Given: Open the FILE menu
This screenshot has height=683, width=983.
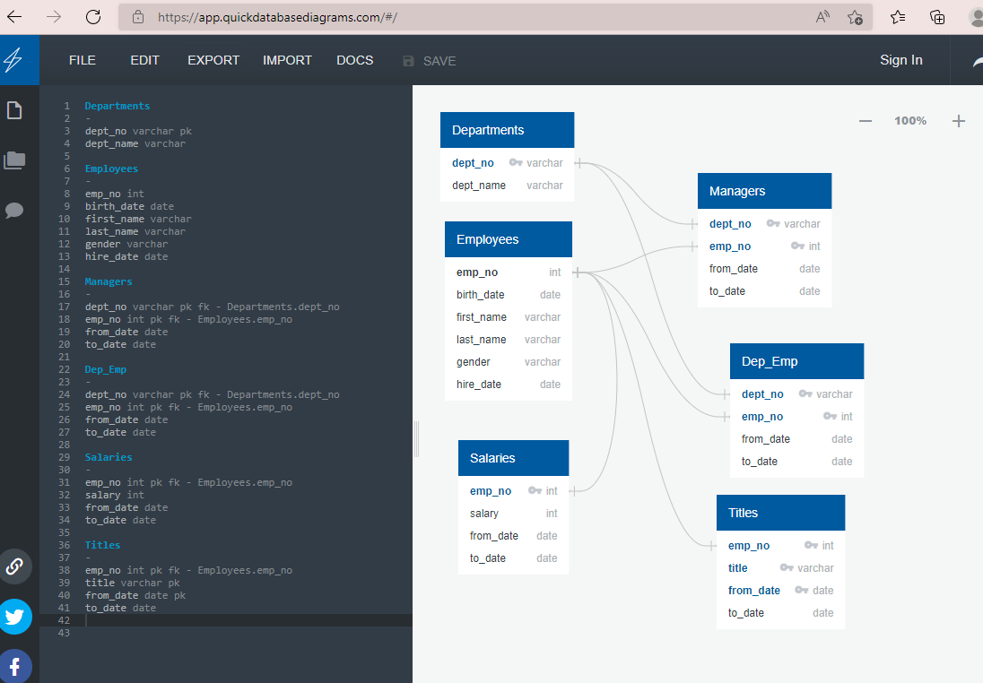Looking at the screenshot, I should coord(82,60).
